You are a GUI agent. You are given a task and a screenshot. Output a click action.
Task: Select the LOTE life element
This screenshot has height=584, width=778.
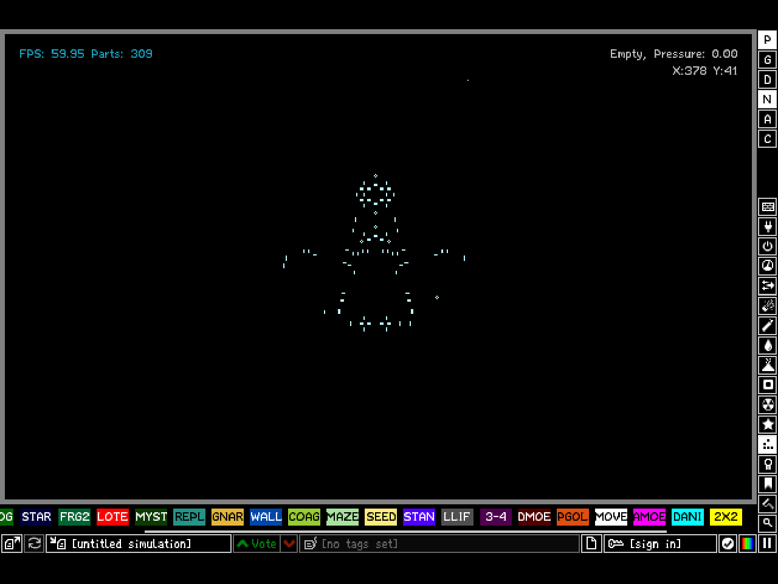(112, 516)
